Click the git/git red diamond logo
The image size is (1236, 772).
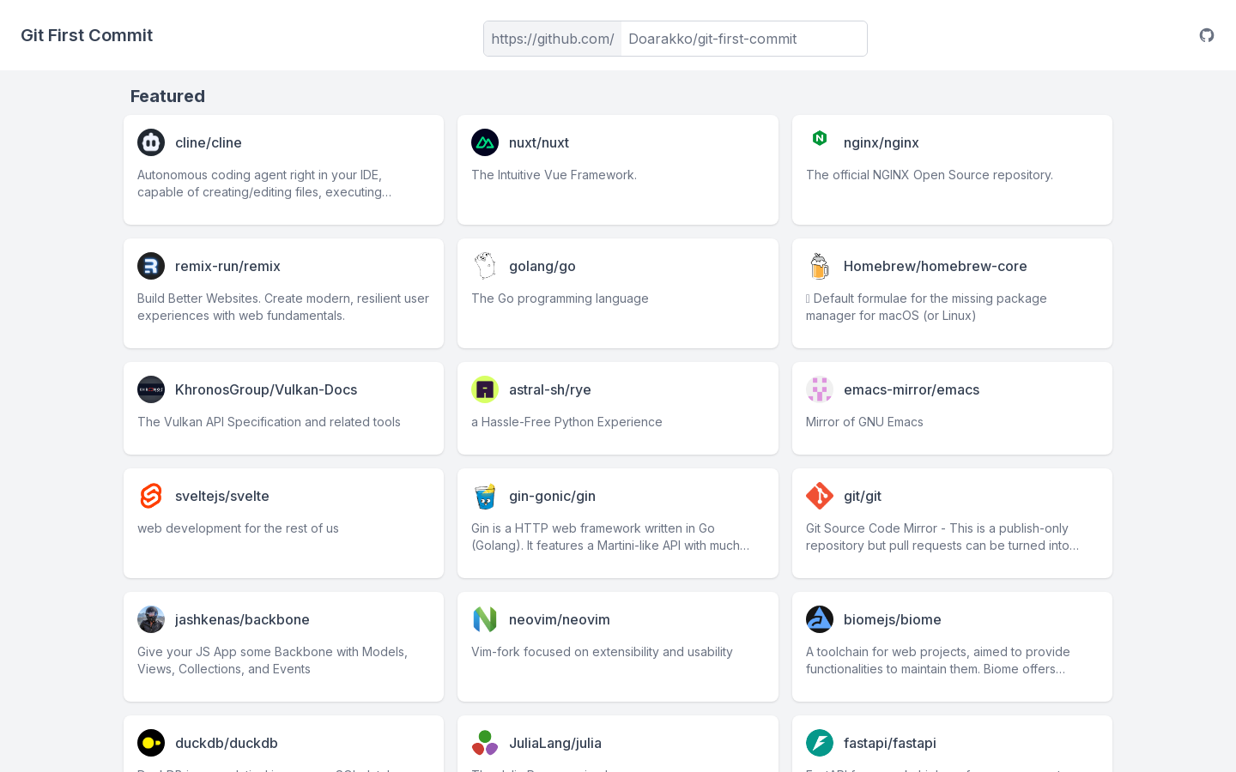point(820,496)
